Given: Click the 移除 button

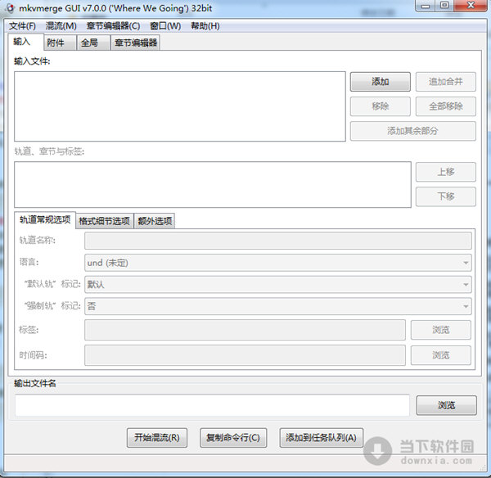Looking at the screenshot, I should click(x=381, y=106).
